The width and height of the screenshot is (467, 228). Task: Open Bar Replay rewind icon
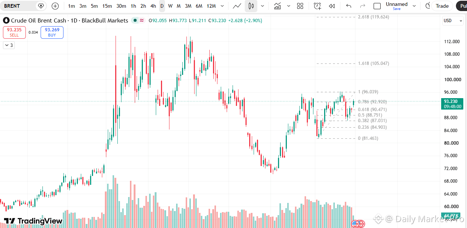click(332, 6)
